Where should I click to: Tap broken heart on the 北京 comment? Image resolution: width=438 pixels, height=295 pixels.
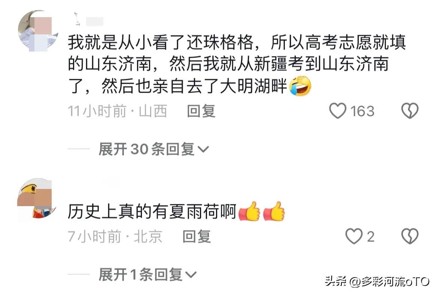pos(410,236)
